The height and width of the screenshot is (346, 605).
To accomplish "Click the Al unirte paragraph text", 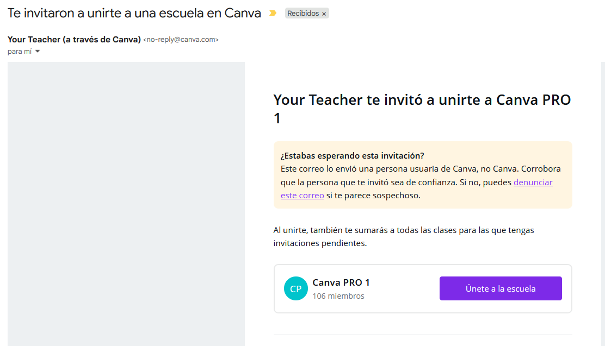I will (404, 237).
